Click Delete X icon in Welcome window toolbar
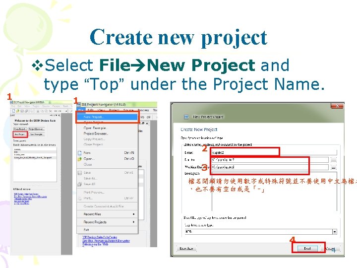 pos(51,111)
